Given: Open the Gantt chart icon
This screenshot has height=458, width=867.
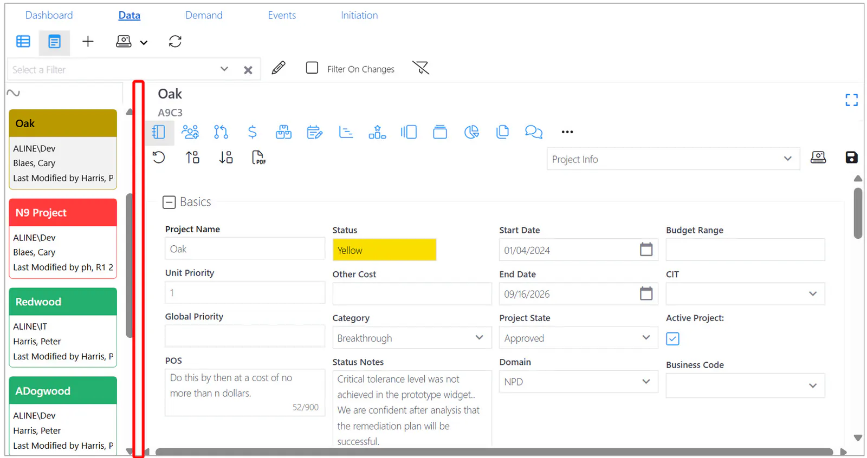Looking at the screenshot, I should (346, 132).
